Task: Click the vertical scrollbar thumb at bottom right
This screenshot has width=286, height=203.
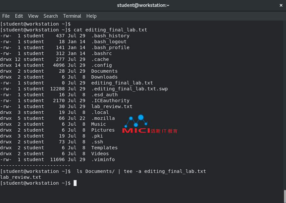Action: (x=284, y=196)
